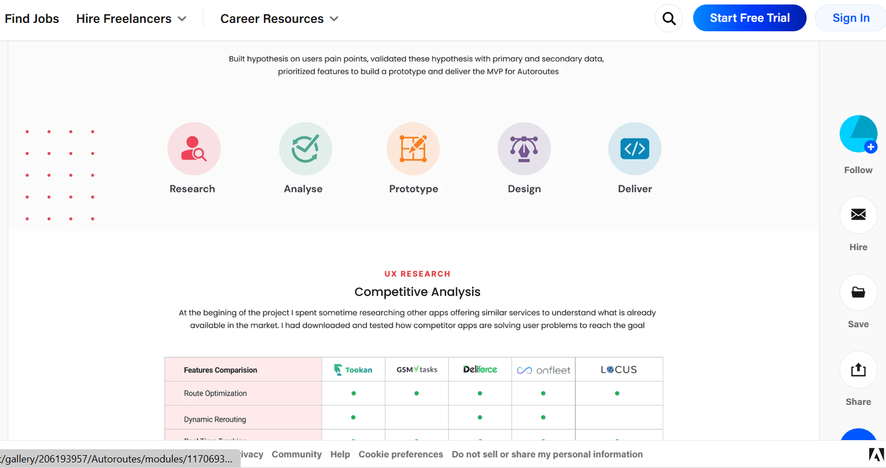Open the Find Jobs menu item
The image size is (886, 468).
tap(32, 19)
